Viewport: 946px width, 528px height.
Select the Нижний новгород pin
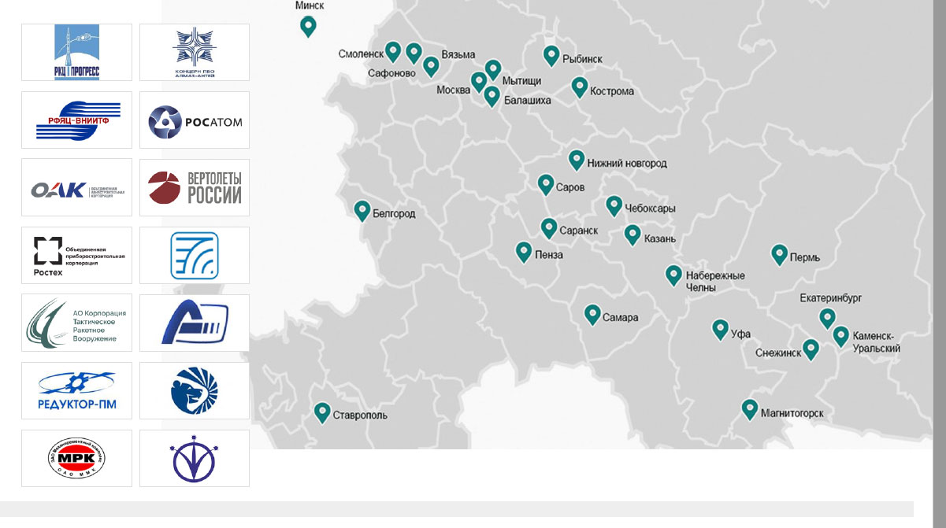(x=577, y=160)
